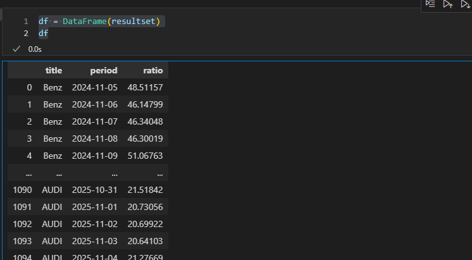Select index cell 1091

coord(22,207)
